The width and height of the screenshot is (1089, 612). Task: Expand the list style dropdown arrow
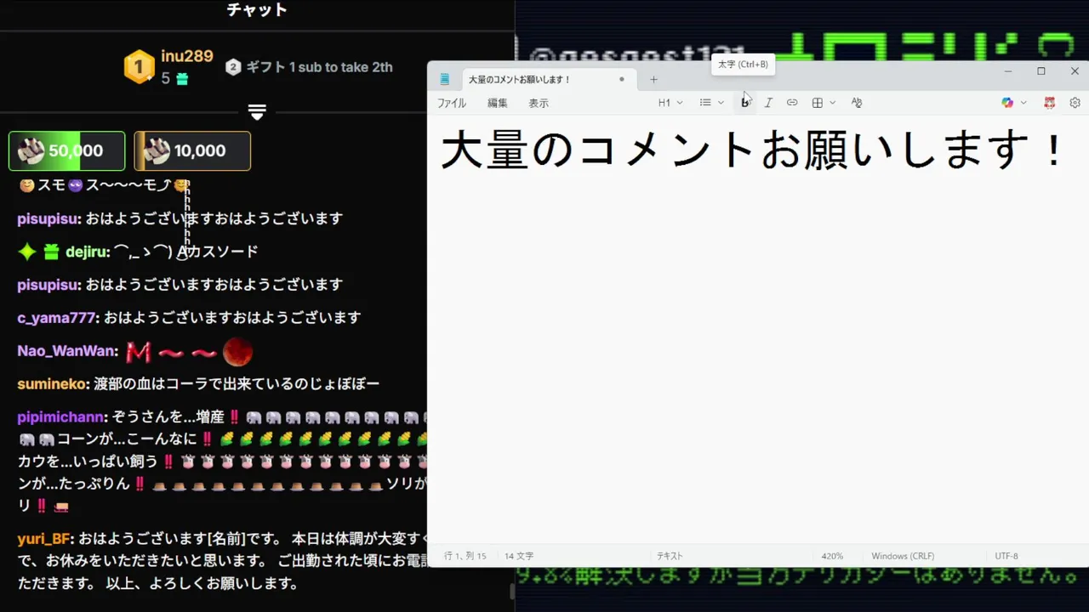(x=721, y=103)
